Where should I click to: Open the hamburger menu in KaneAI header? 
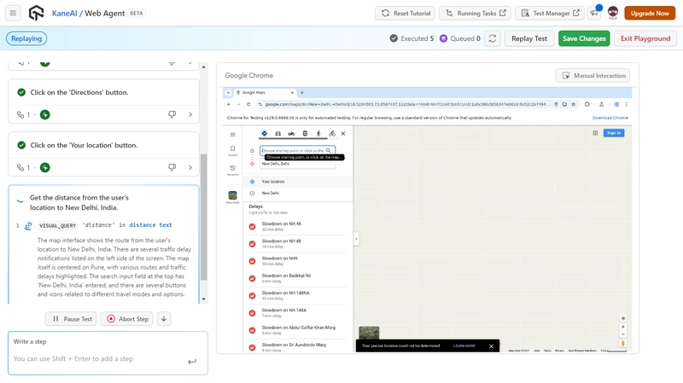13,13
